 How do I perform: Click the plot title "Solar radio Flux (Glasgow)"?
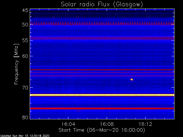pyautogui.click(x=102, y=5)
